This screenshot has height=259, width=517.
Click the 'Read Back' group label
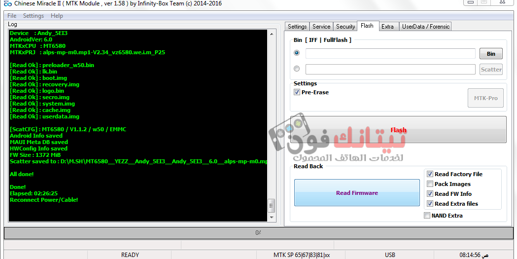pyautogui.click(x=309, y=166)
